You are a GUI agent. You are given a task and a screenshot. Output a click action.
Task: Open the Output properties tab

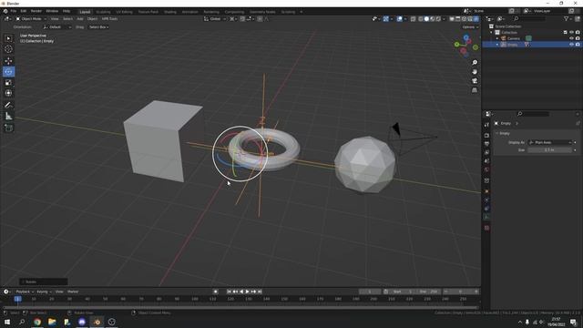tap(486, 144)
